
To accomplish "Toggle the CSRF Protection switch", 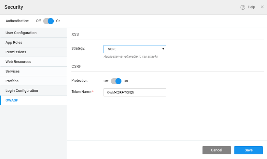I will coord(116,81).
